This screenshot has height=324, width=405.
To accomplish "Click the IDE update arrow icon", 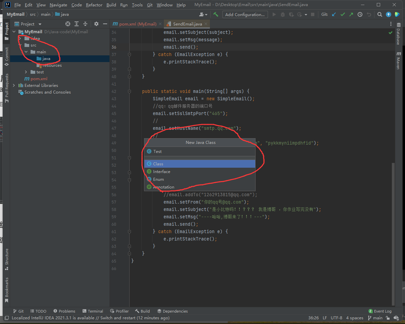I will point(389,14).
